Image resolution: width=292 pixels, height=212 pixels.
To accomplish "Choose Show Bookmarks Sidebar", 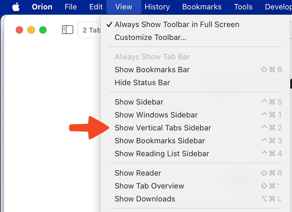I will 195,141.
